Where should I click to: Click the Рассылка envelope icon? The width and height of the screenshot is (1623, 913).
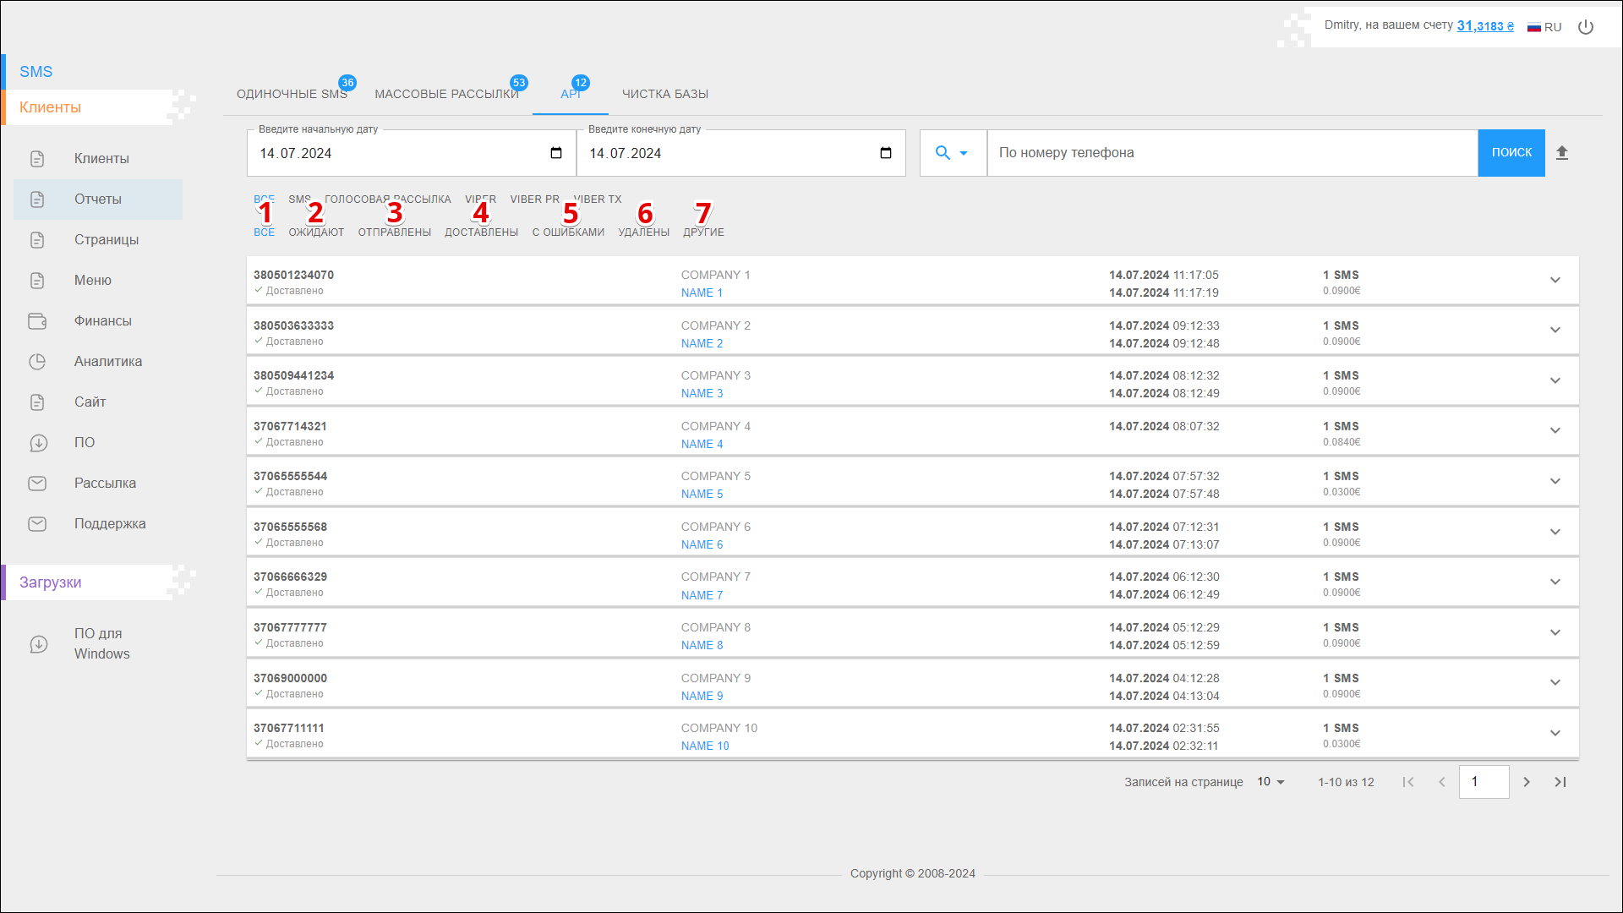(37, 484)
